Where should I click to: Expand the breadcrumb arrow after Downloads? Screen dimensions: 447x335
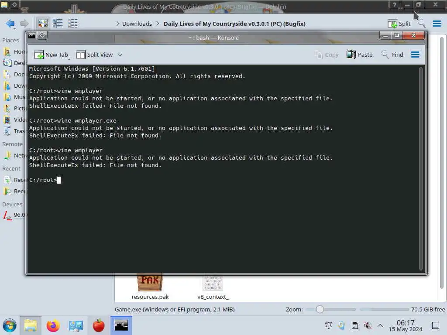click(x=158, y=24)
